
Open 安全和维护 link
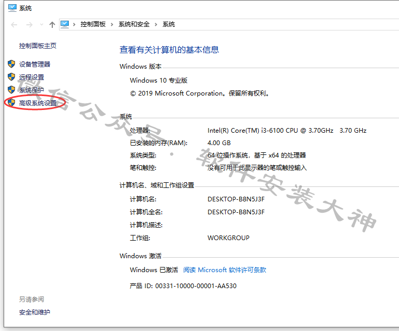point(35,312)
